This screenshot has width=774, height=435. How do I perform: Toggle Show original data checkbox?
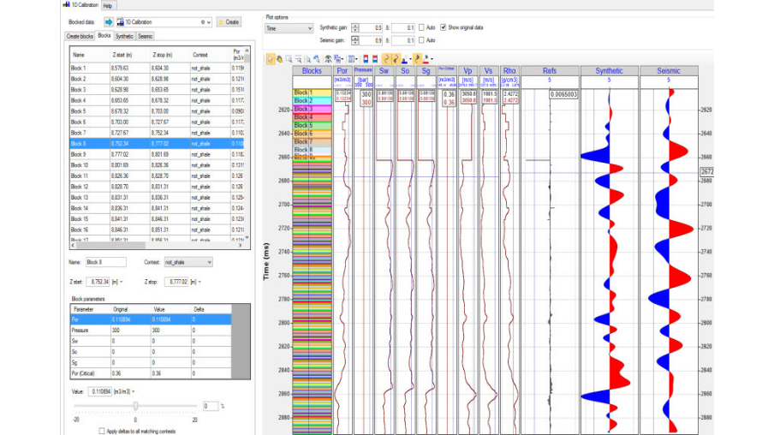444,28
